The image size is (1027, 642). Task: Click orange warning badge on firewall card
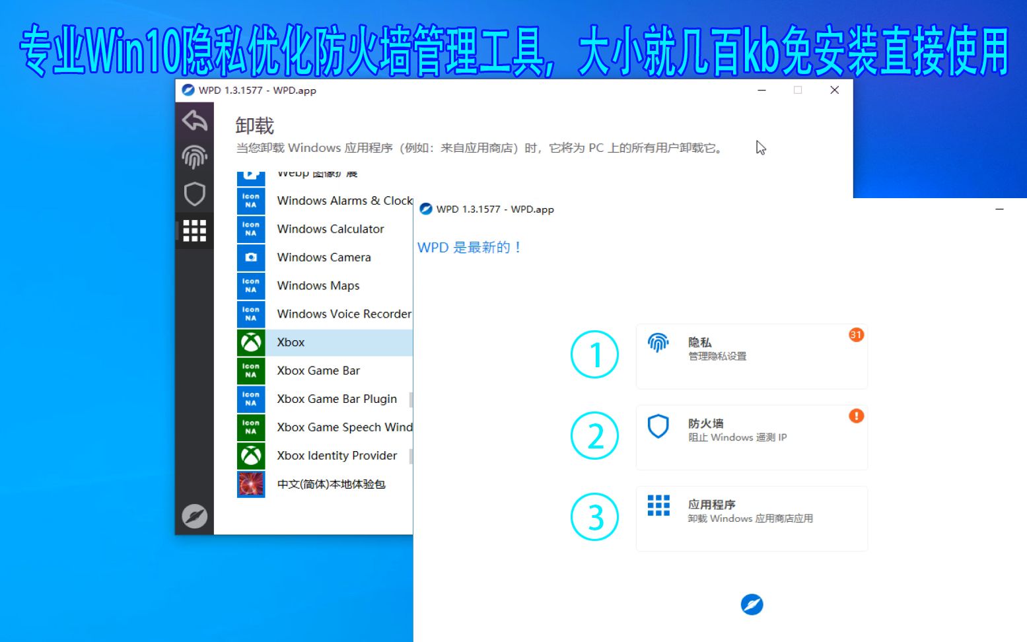[x=856, y=416]
